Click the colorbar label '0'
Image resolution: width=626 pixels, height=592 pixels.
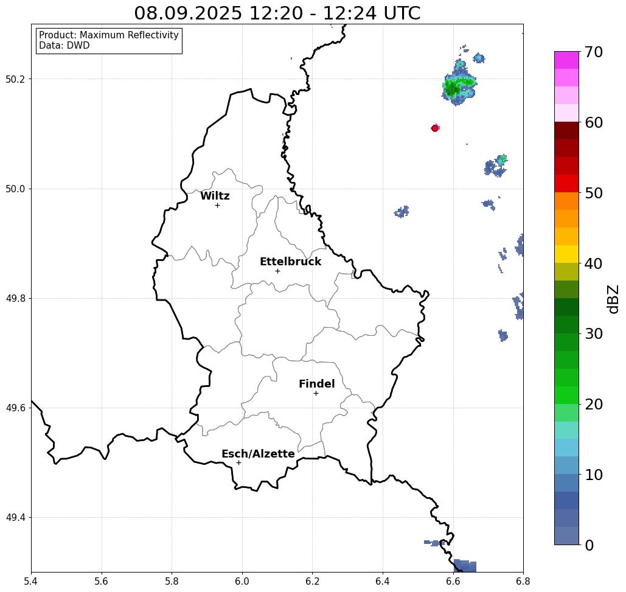pyautogui.click(x=589, y=545)
